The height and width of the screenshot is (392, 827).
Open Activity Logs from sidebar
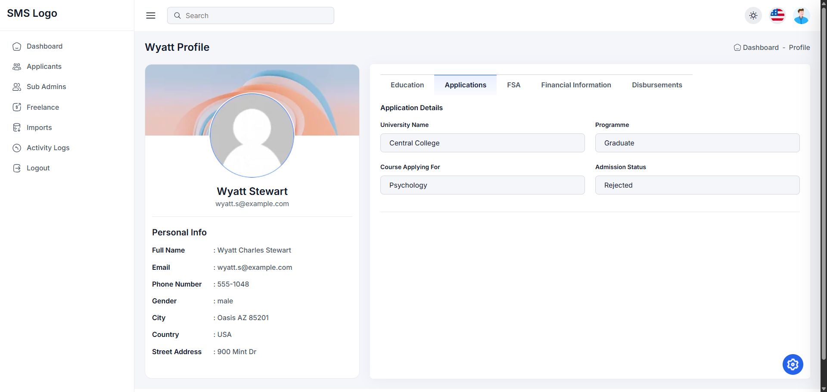point(48,148)
